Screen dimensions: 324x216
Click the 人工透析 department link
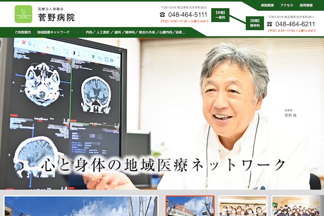click(103, 32)
